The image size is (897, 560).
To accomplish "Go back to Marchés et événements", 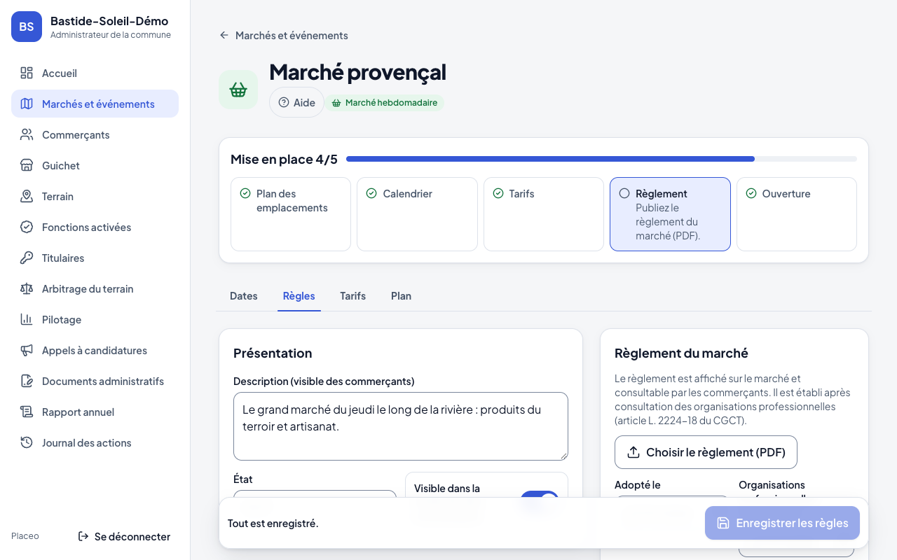I will click(x=284, y=35).
